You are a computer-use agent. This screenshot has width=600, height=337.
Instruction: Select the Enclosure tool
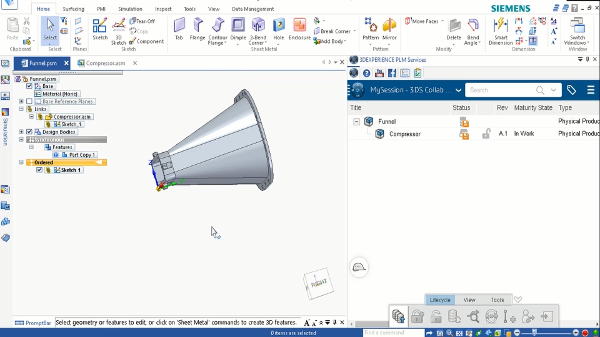299,29
